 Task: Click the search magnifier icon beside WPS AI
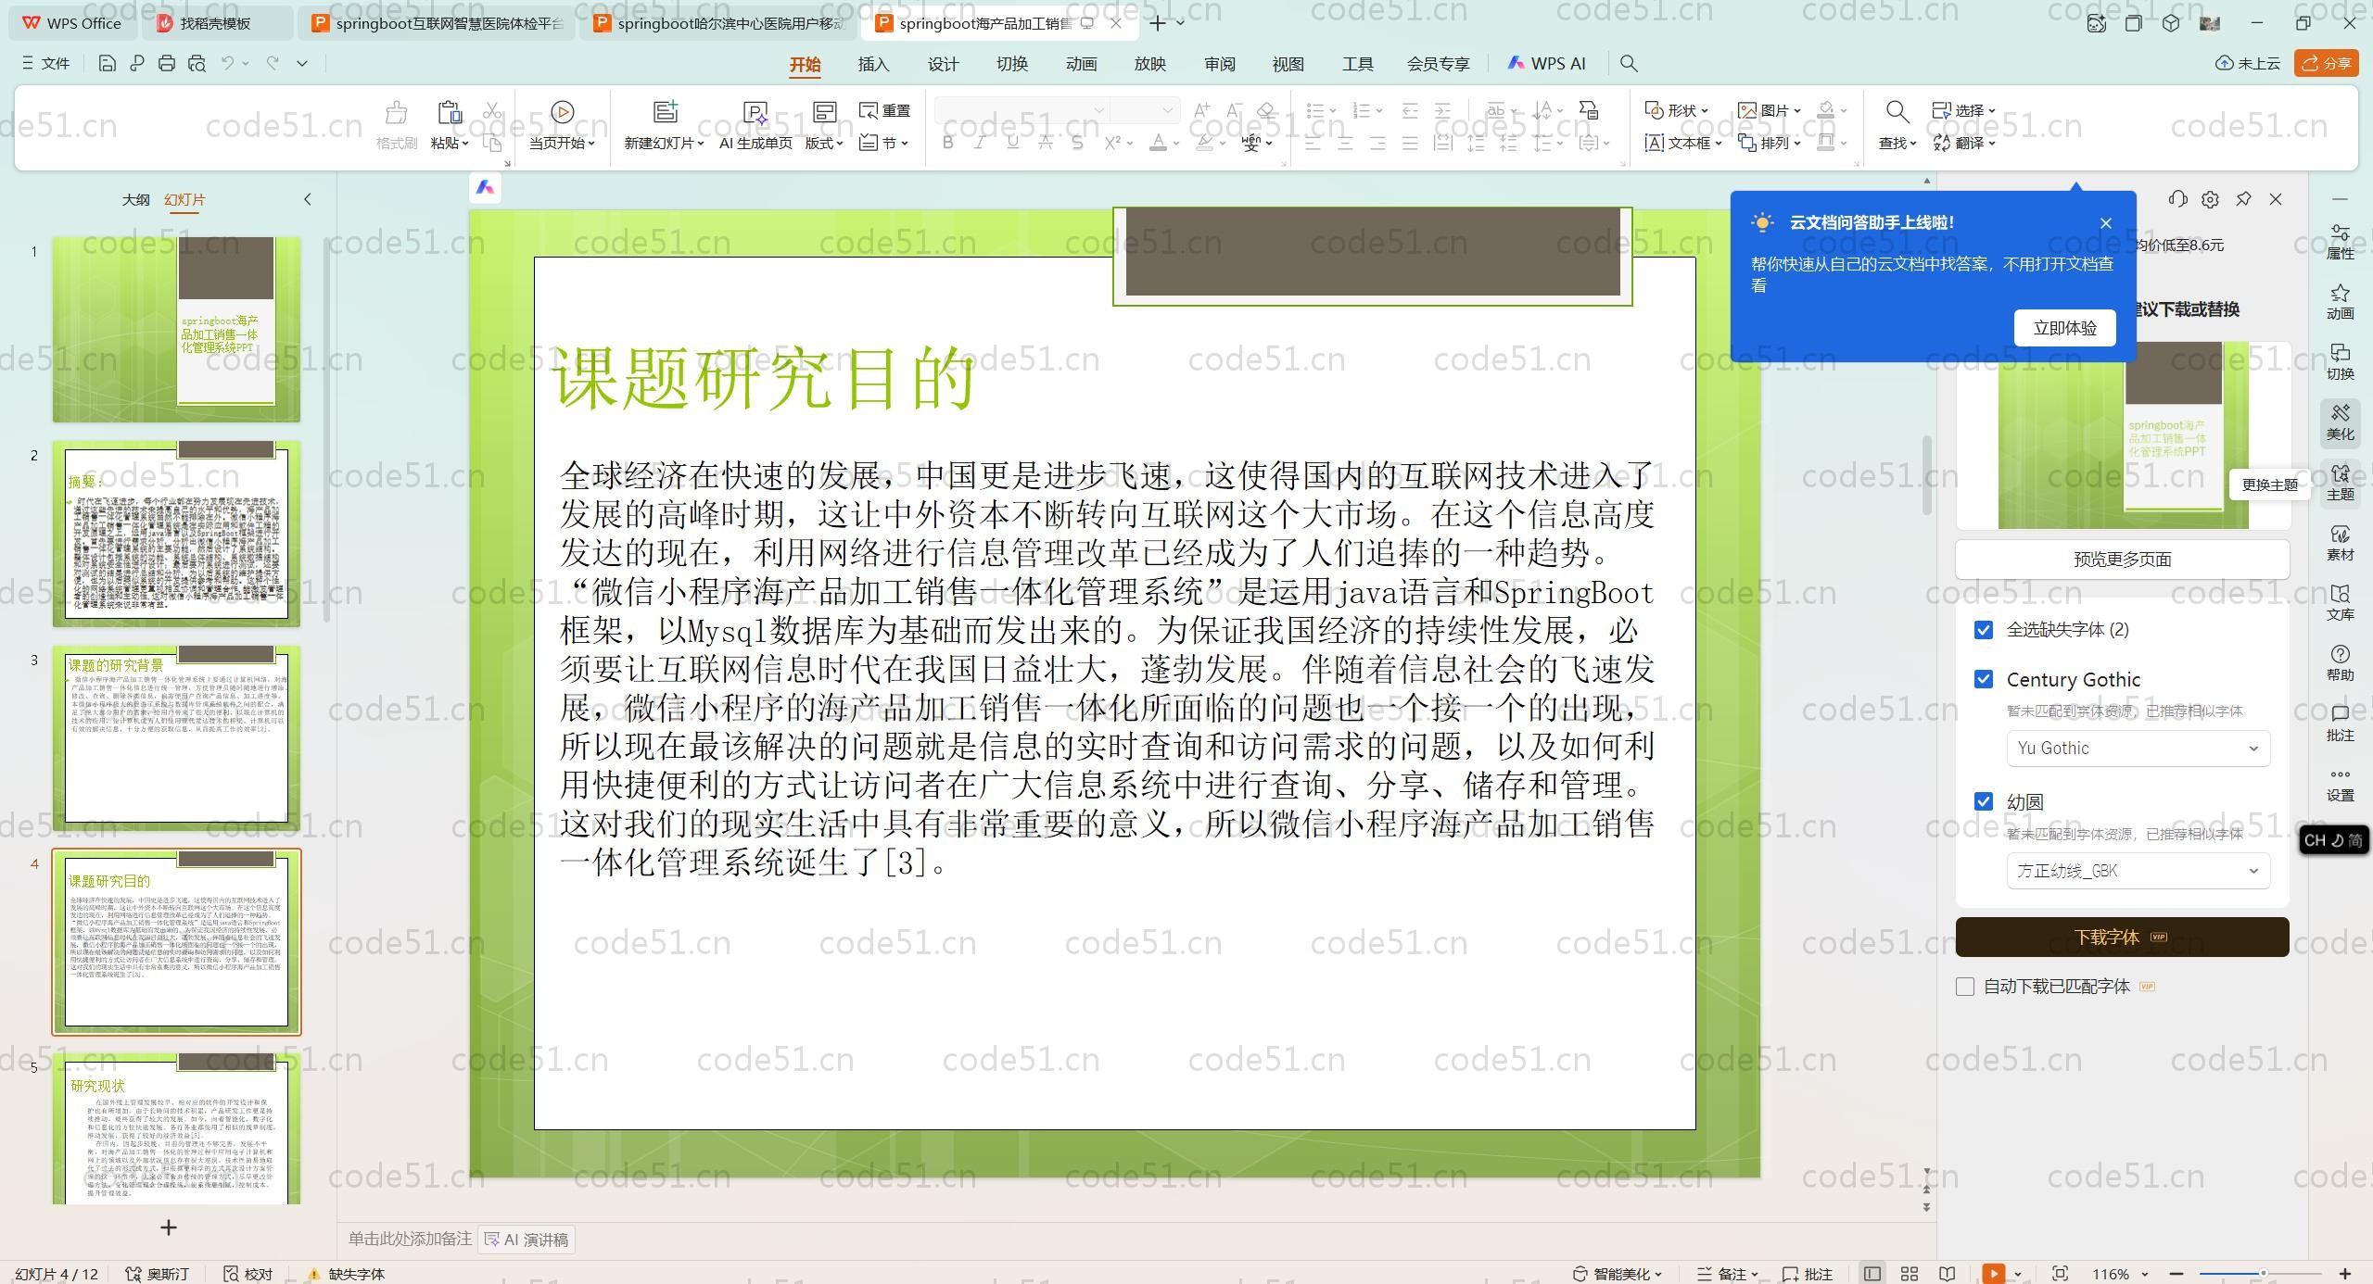tap(1629, 63)
